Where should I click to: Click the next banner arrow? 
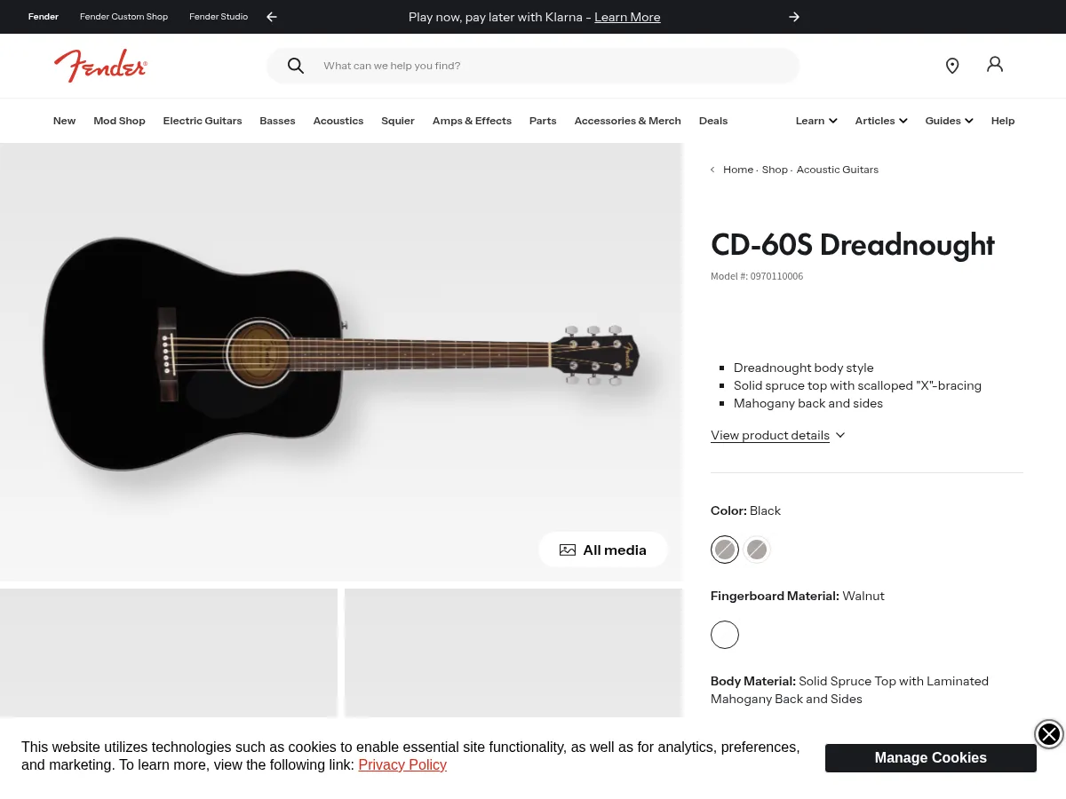click(x=794, y=17)
